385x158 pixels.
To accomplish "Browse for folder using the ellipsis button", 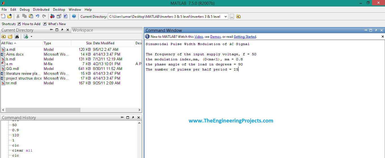I will (x=232, y=17).
